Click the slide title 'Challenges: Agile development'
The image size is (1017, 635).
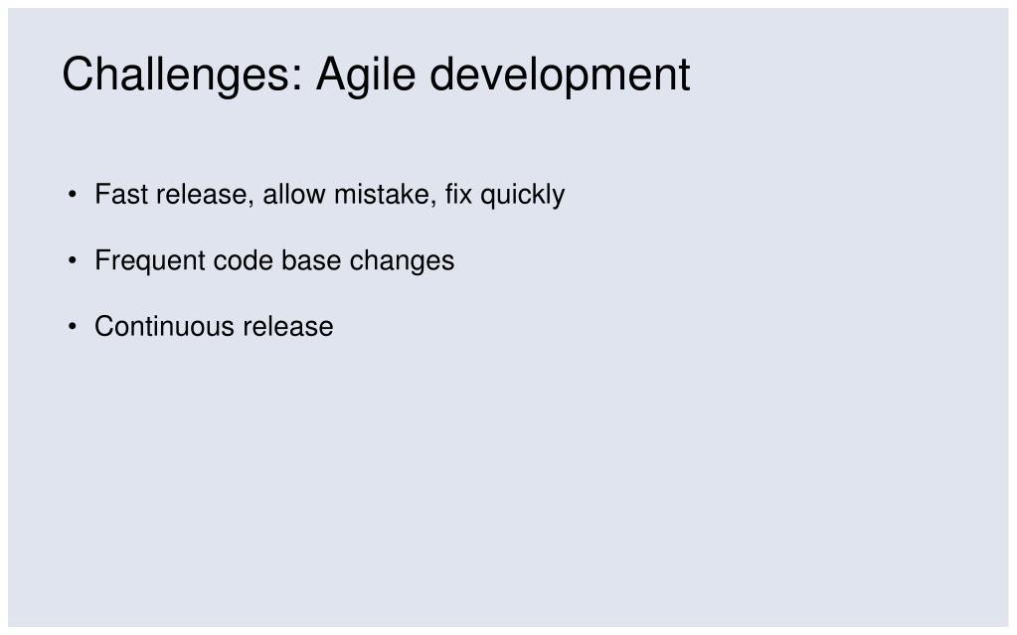click(376, 76)
